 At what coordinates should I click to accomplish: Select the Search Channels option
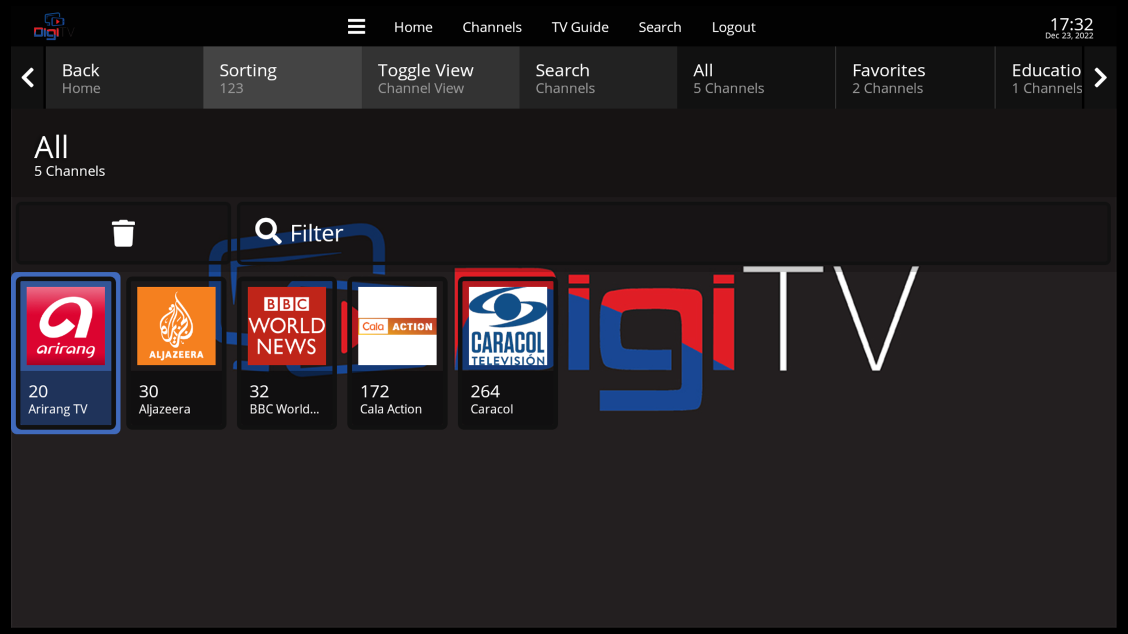coord(597,77)
